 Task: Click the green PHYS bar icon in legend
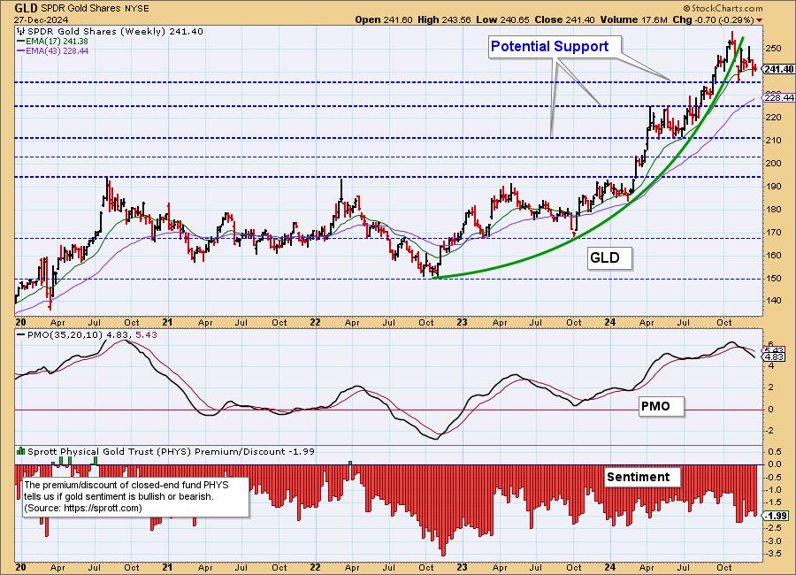pyautogui.click(x=21, y=450)
